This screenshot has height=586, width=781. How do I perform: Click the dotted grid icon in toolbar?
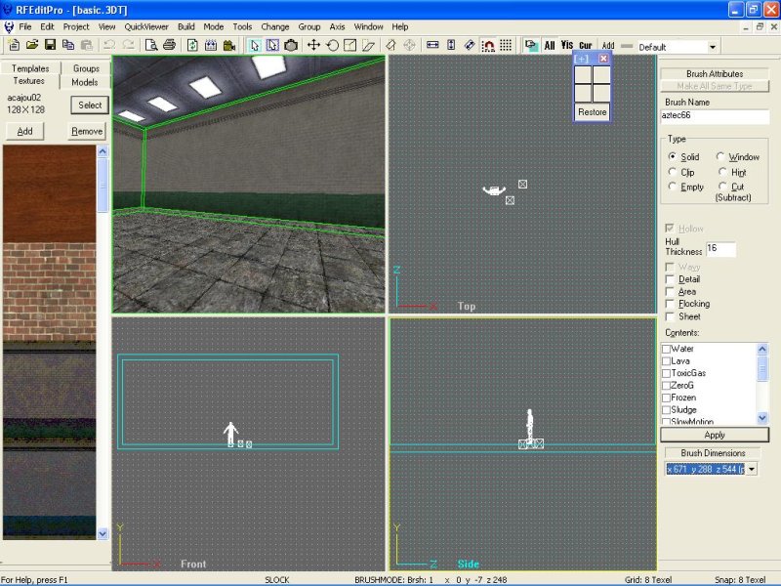pyautogui.click(x=506, y=45)
